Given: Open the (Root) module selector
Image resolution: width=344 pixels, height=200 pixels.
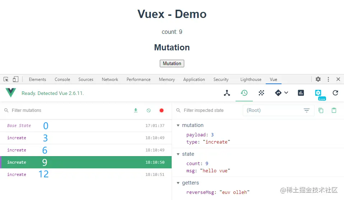Looking at the screenshot, I should tap(279, 110).
